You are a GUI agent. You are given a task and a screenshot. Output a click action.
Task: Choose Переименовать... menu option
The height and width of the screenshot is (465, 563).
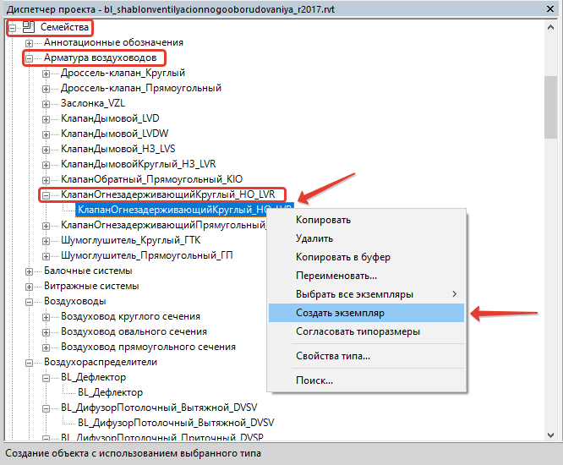pos(336,276)
